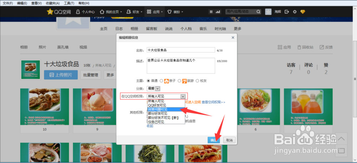
Task: Click the 在QQ空间权限 combo box arrow
Action: click(x=182, y=97)
